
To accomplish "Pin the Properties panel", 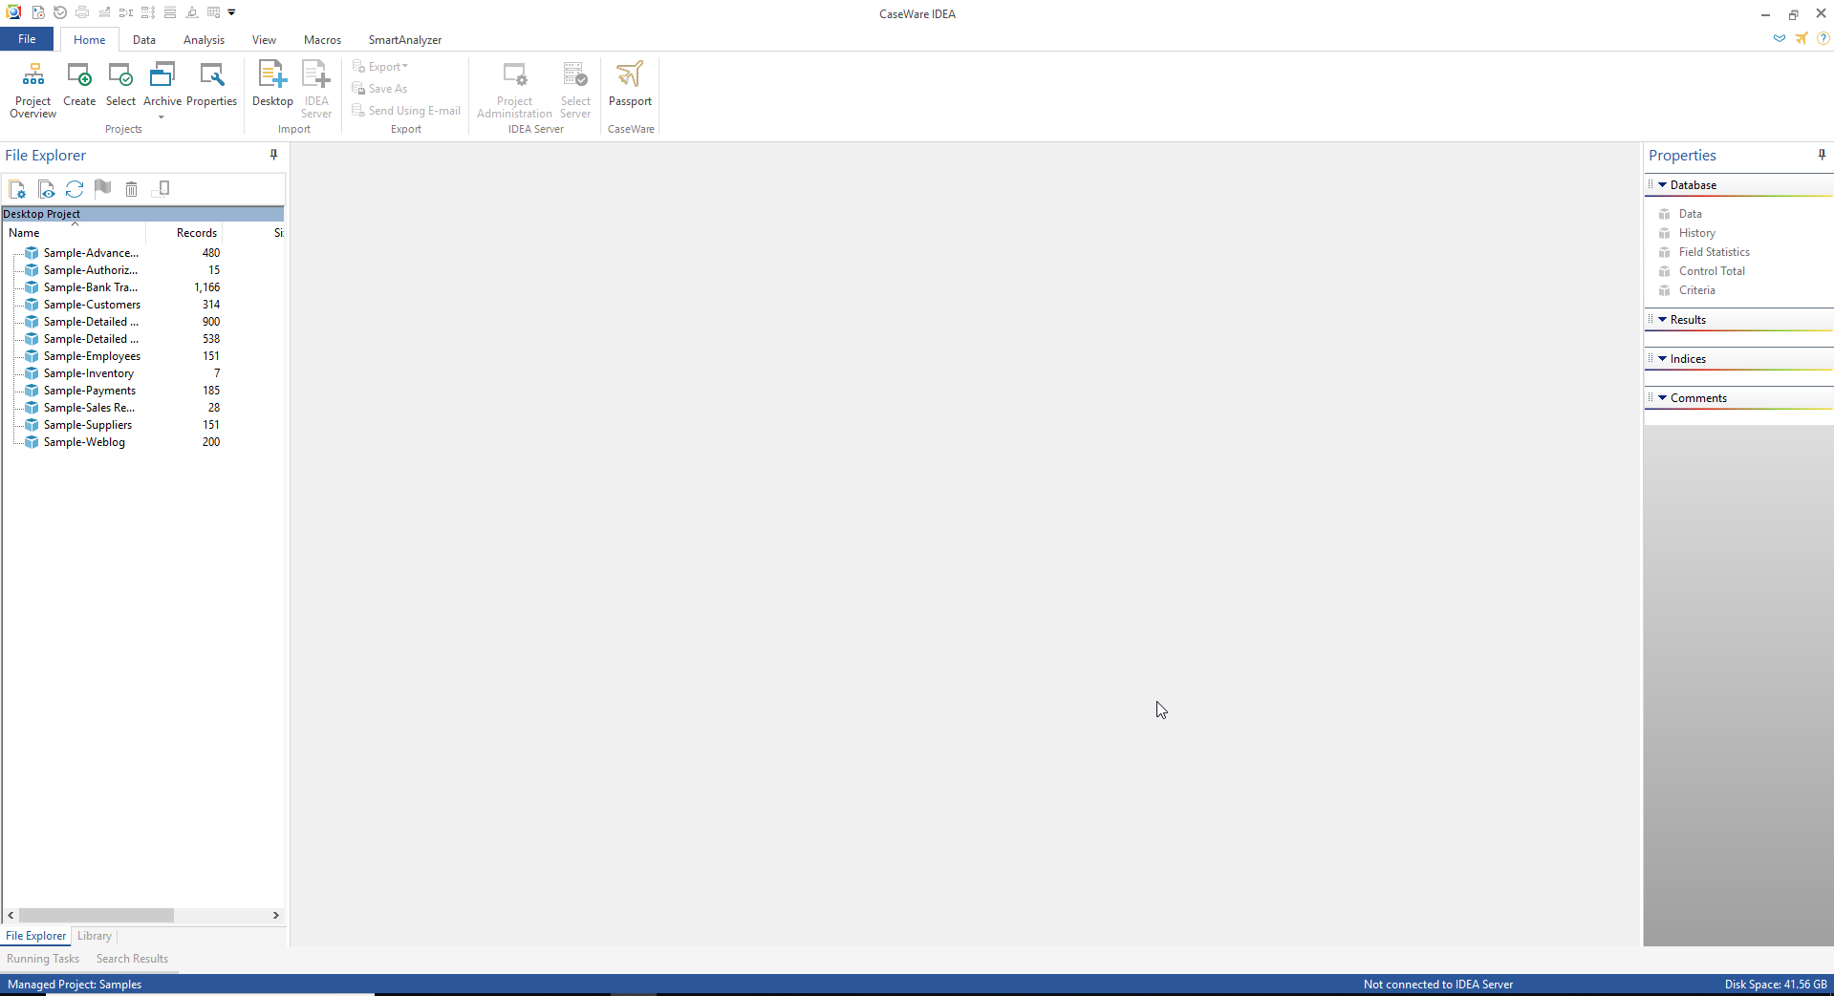I will [x=1822, y=155].
